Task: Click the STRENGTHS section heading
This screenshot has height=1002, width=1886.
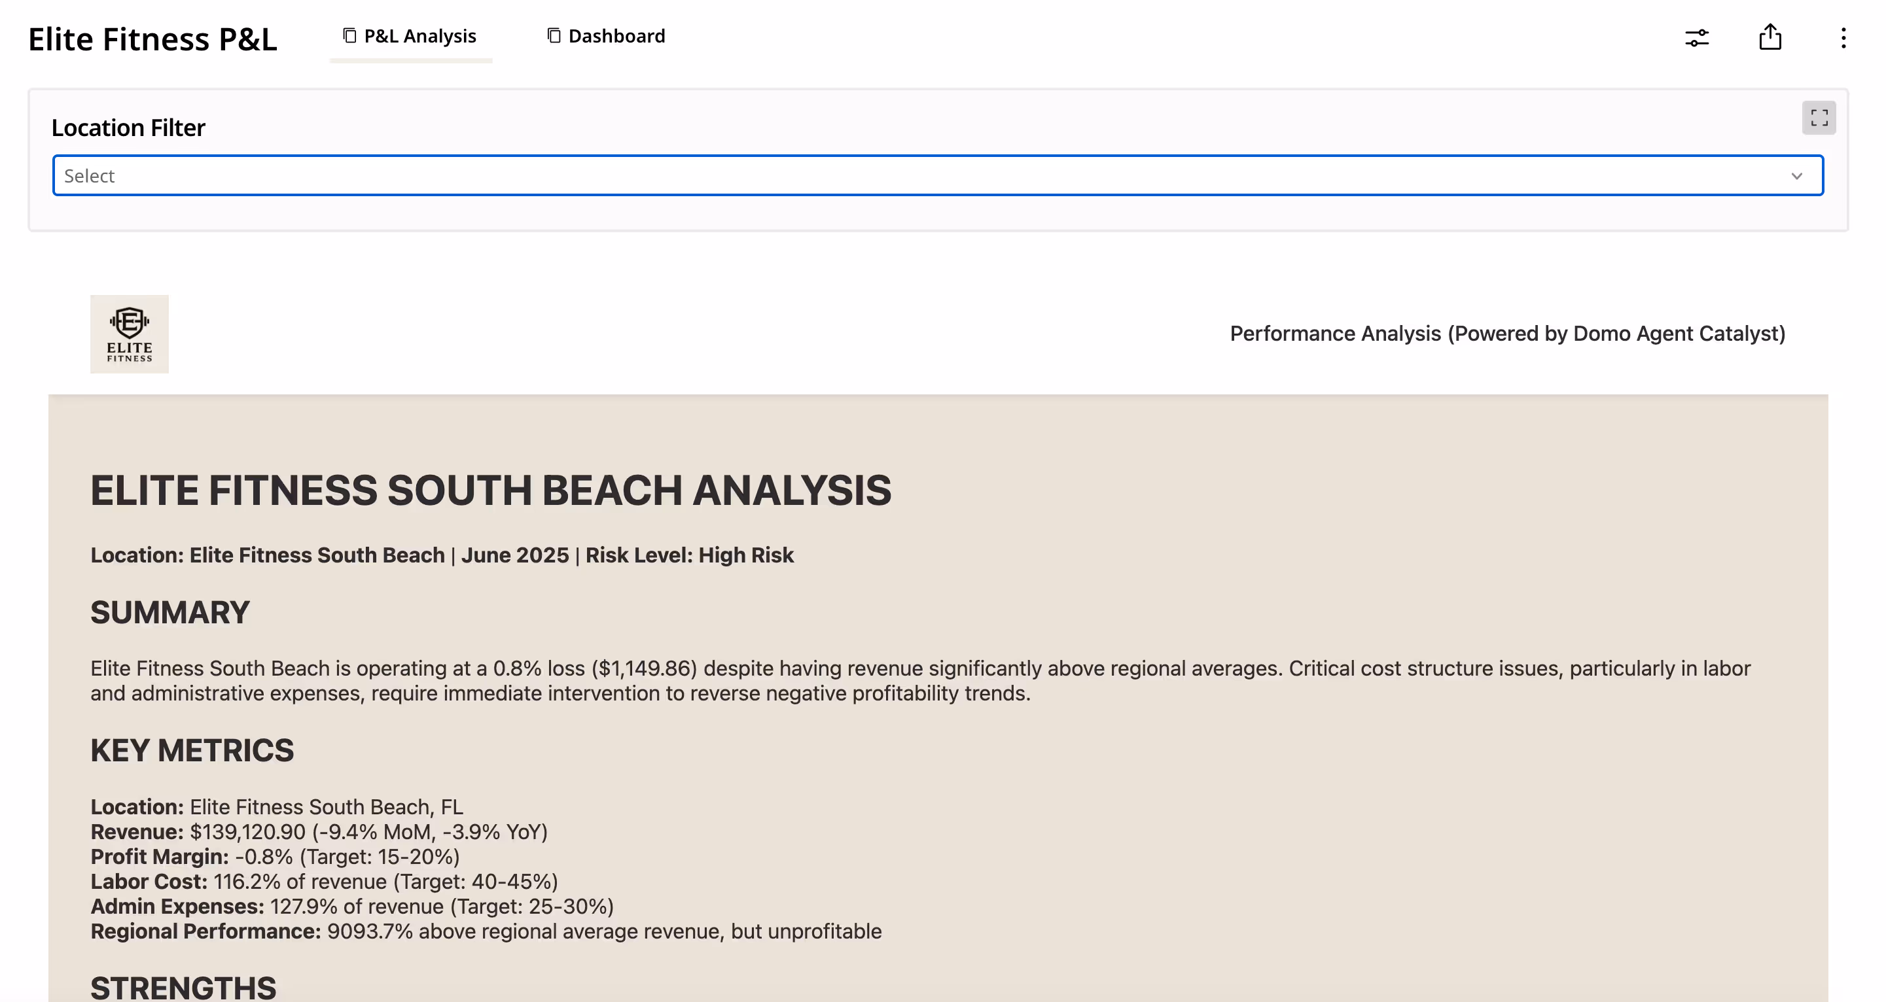Action: click(183, 988)
